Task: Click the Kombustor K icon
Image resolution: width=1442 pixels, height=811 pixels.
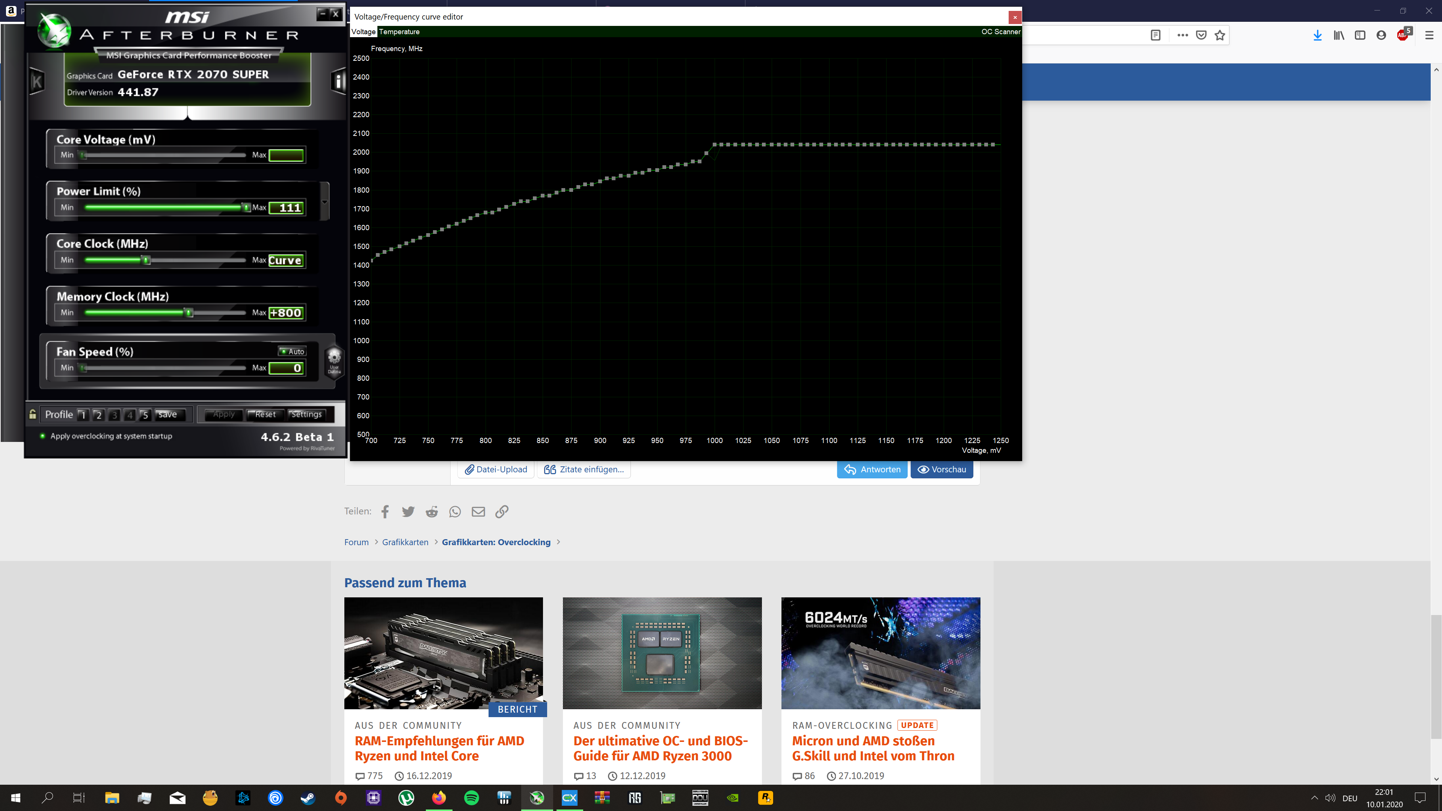Action: [37, 82]
